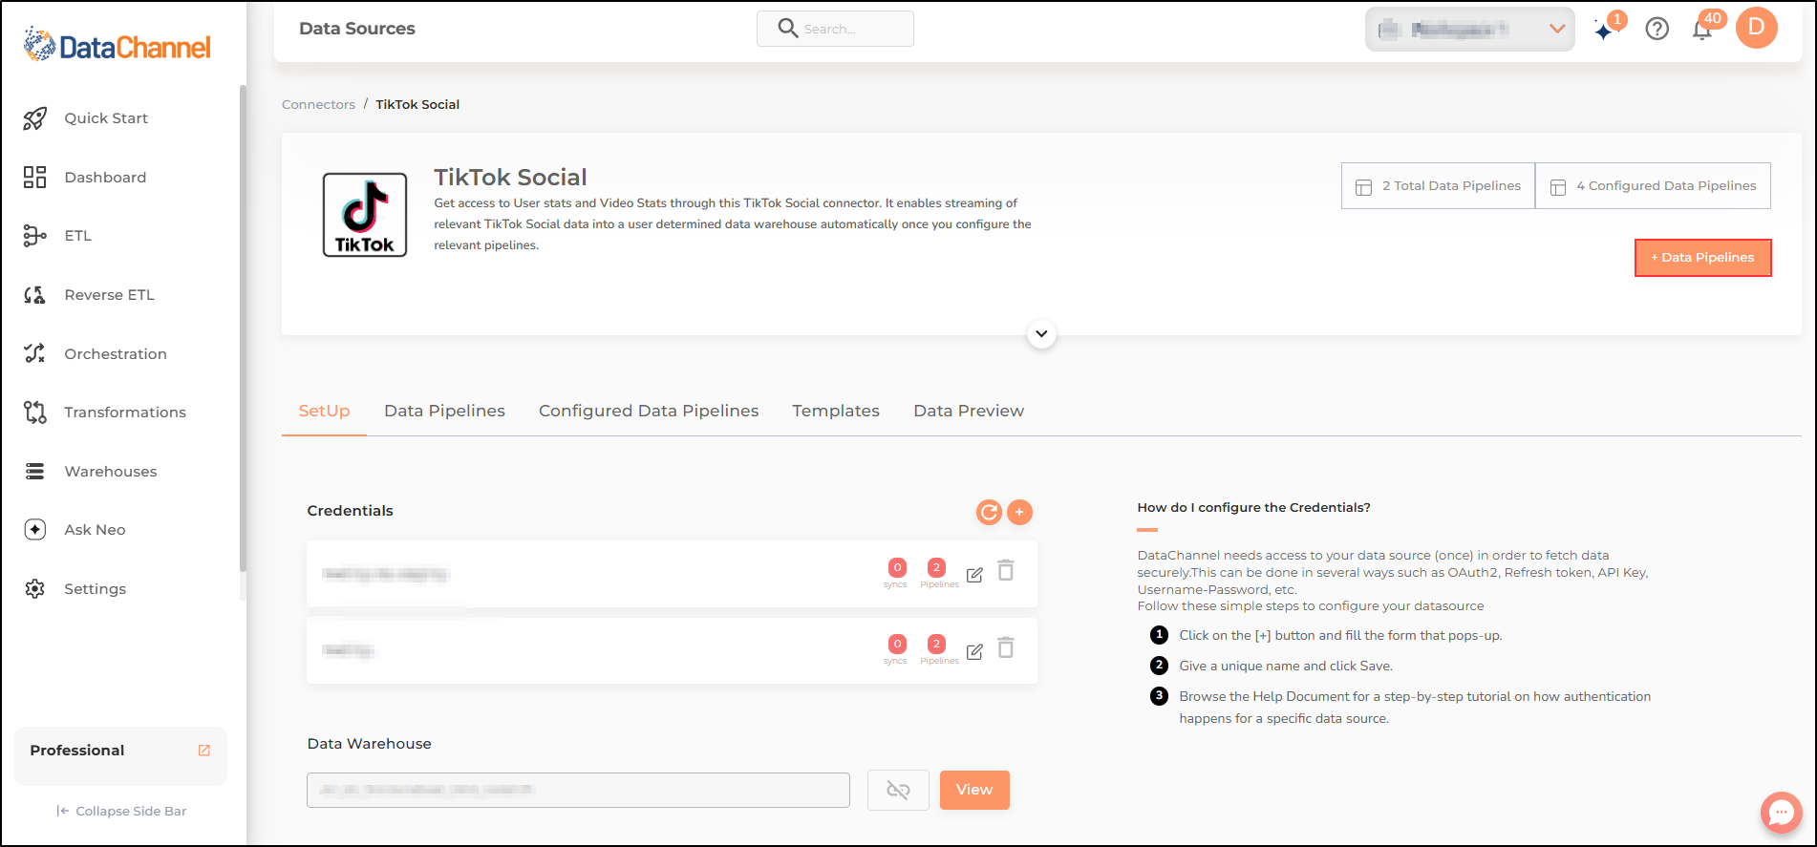Click the TikTok Social breadcrumb text
Screen dimensions: 1817x847
click(417, 104)
